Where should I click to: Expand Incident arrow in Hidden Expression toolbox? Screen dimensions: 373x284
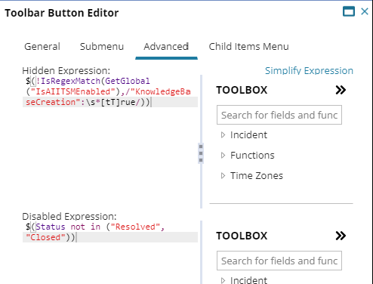pyautogui.click(x=223, y=135)
